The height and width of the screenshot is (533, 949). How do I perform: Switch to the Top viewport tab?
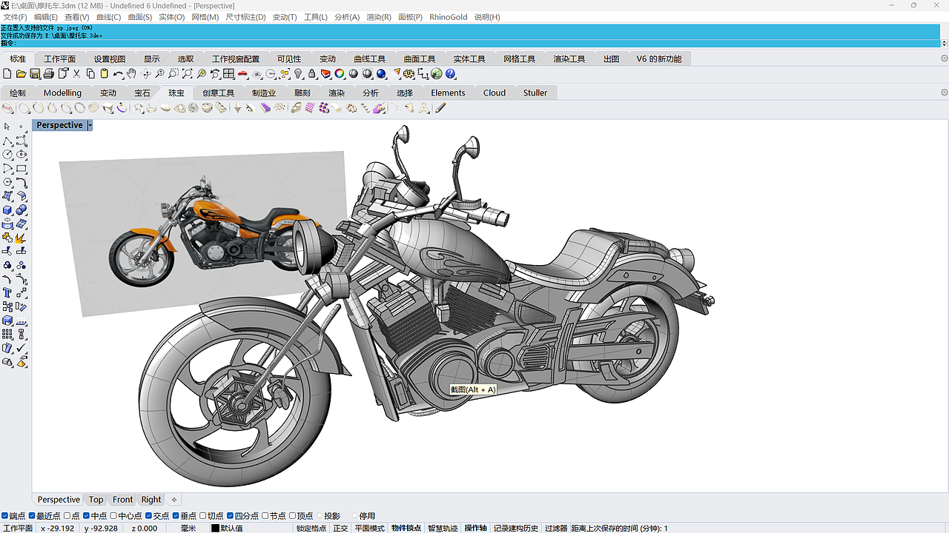[x=96, y=500]
